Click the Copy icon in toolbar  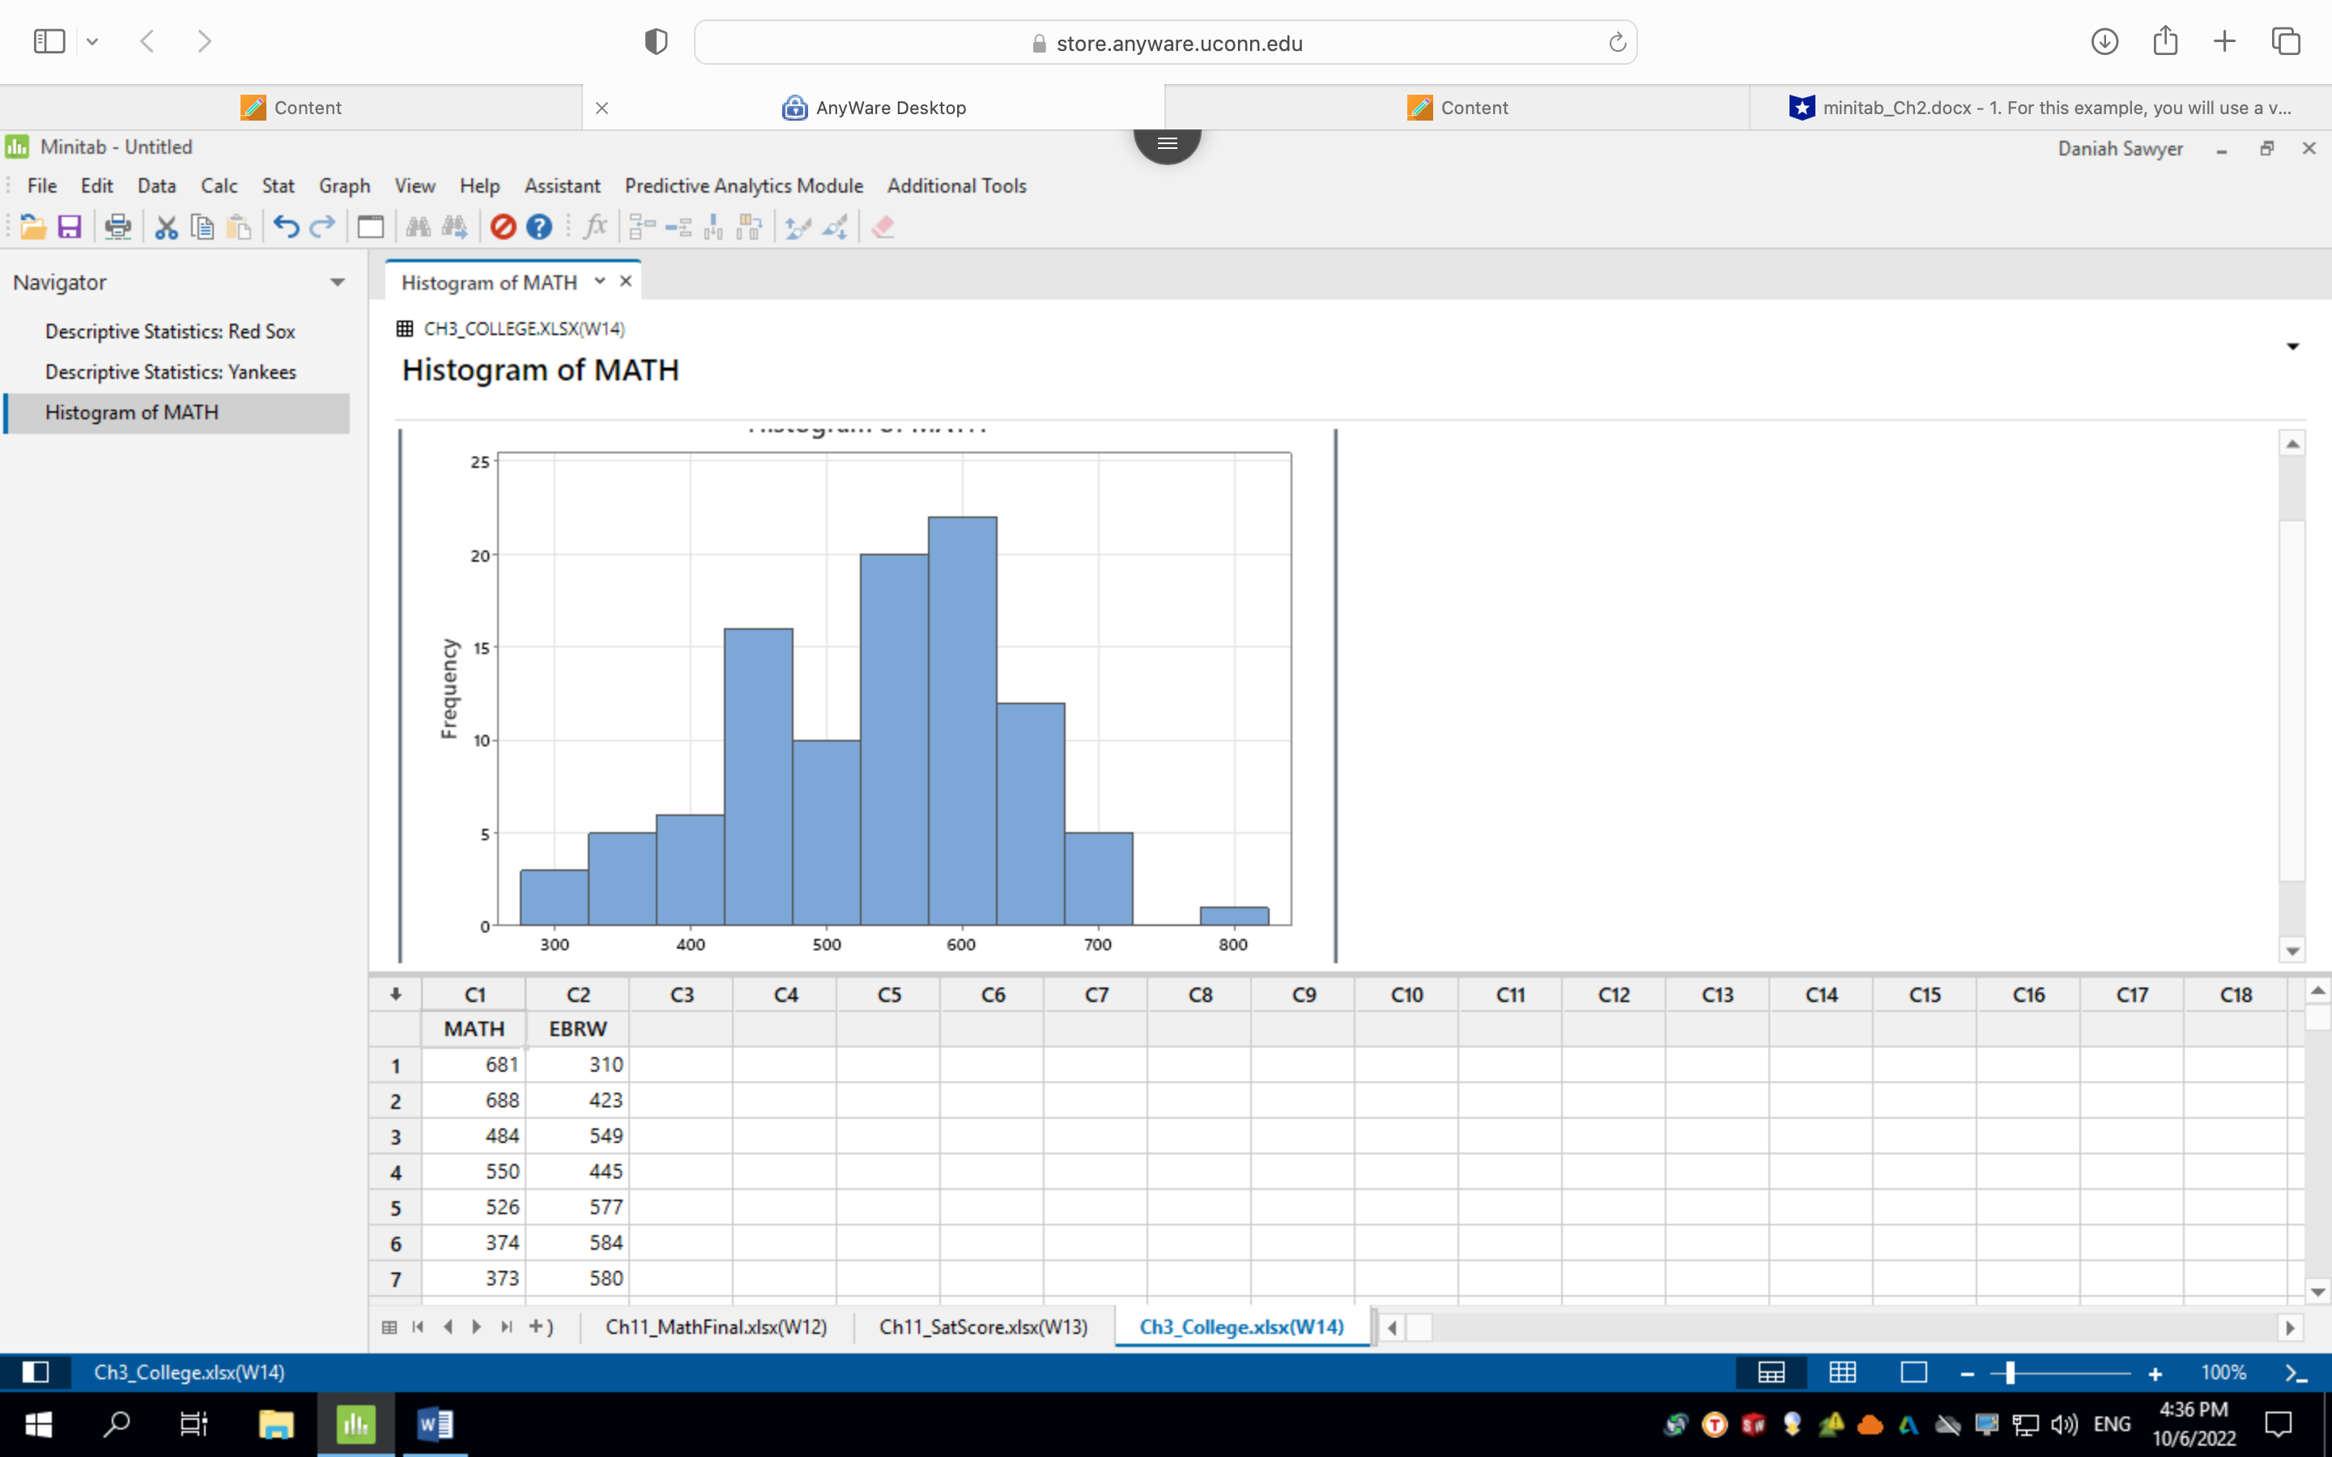[202, 227]
